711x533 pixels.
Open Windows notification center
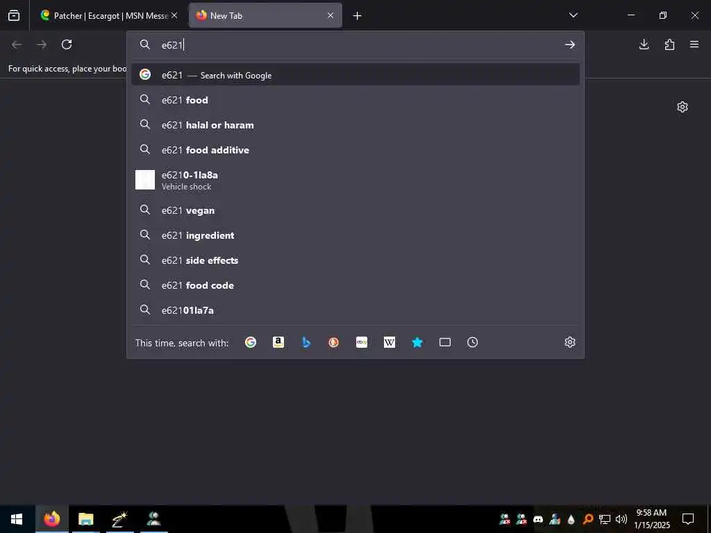click(x=688, y=519)
